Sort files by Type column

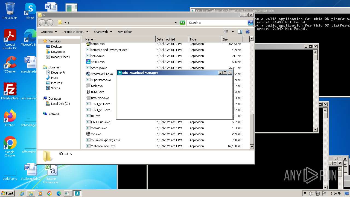[205, 39]
